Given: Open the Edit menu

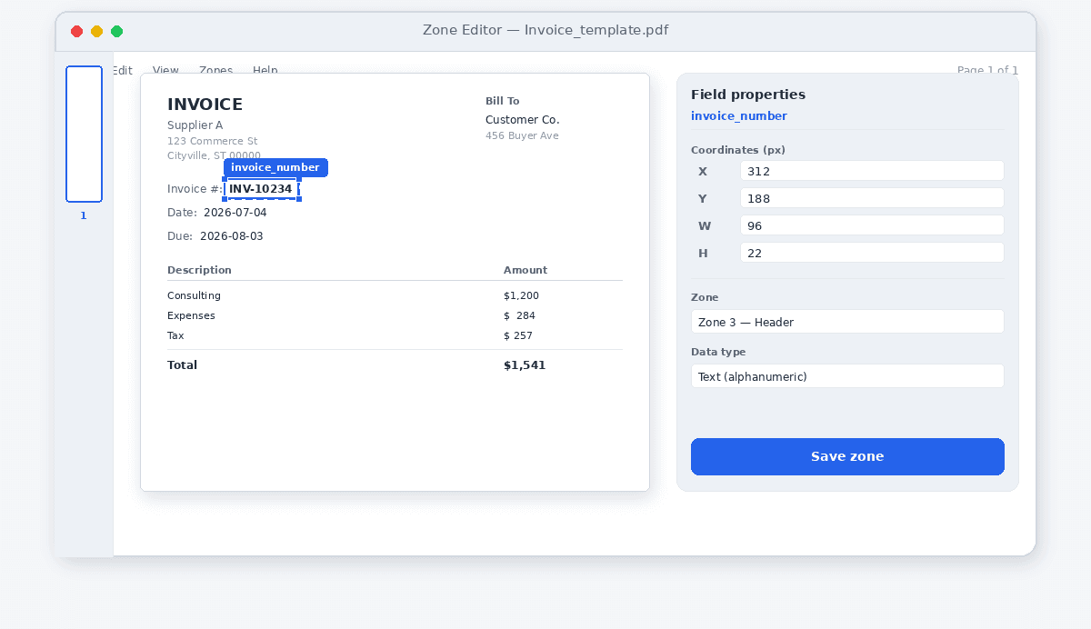Looking at the screenshot, I should tap(123, 70).
